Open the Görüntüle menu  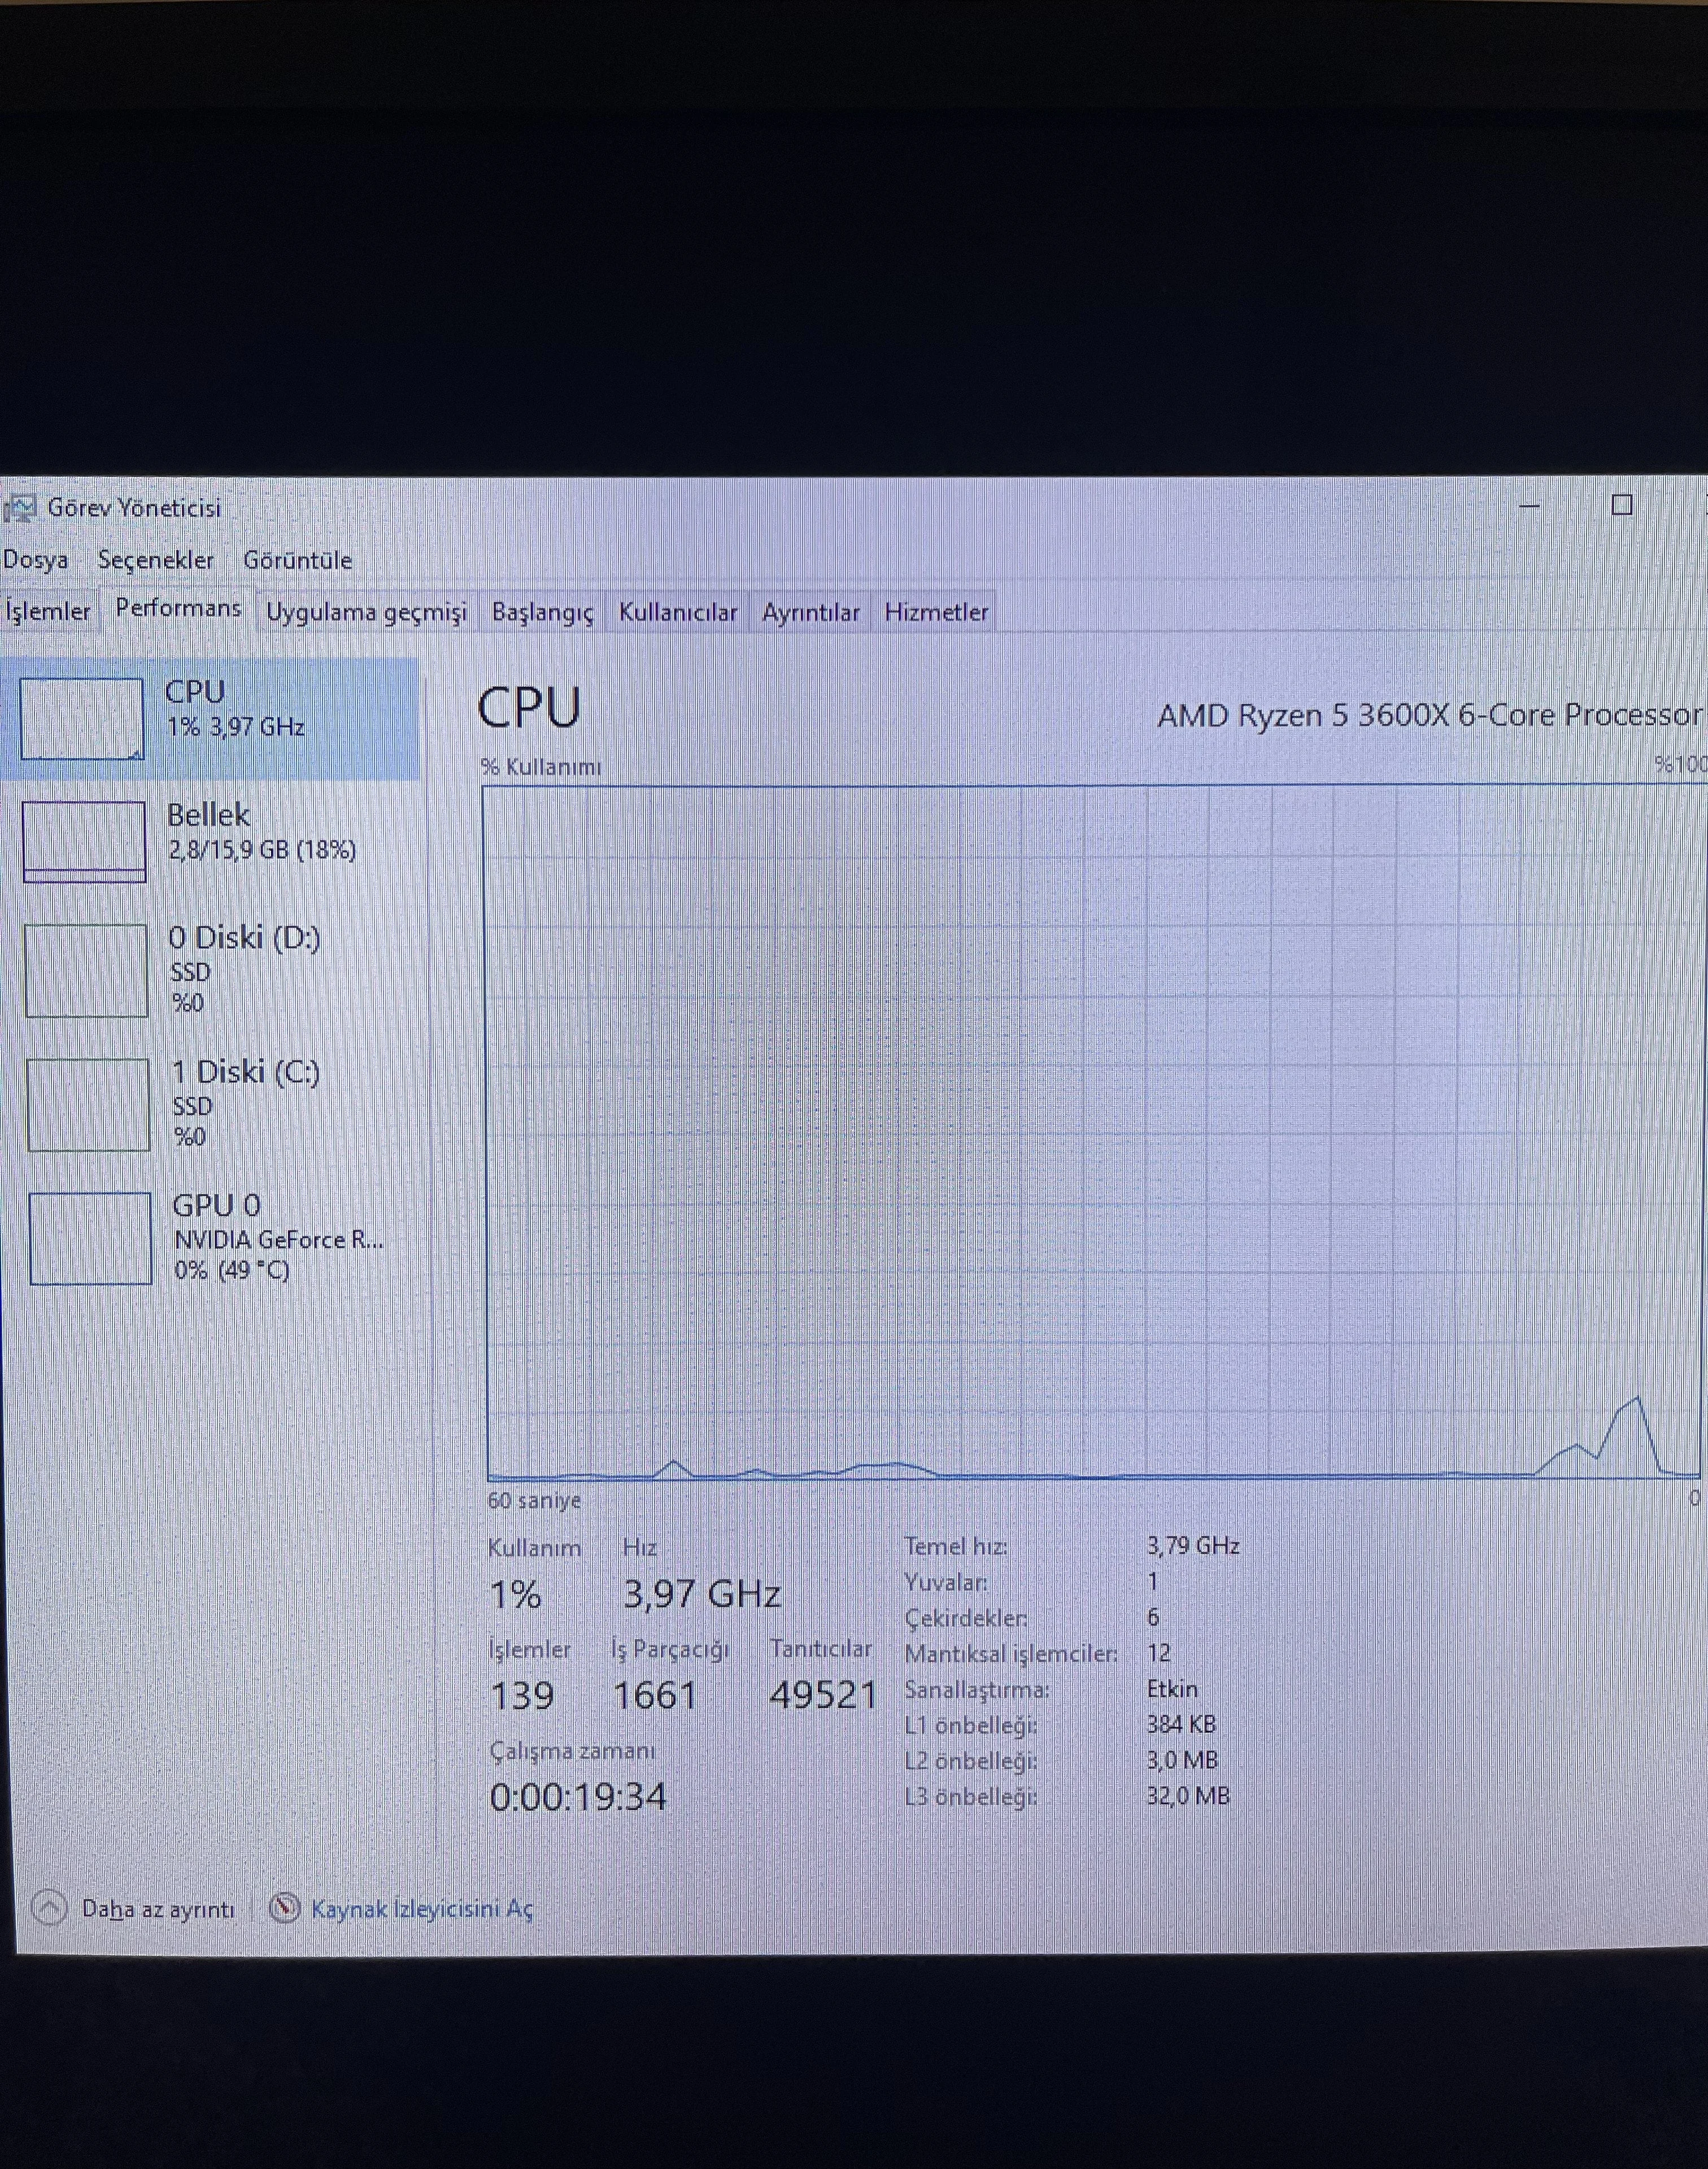297,560
